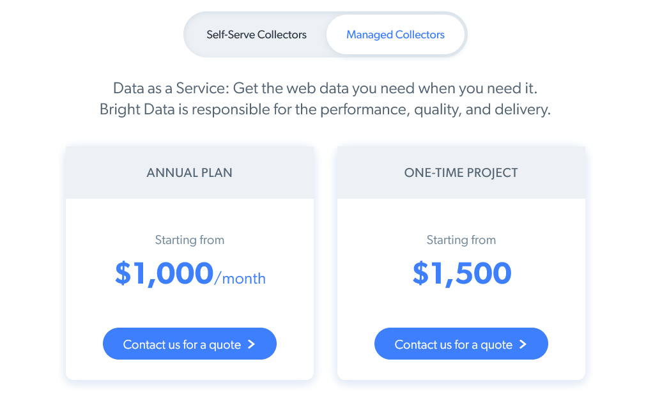The width and height of the screenshot is (646, 396).
Task: Click the ONE-TIME PROJECT card header
Action: (461, 172)
